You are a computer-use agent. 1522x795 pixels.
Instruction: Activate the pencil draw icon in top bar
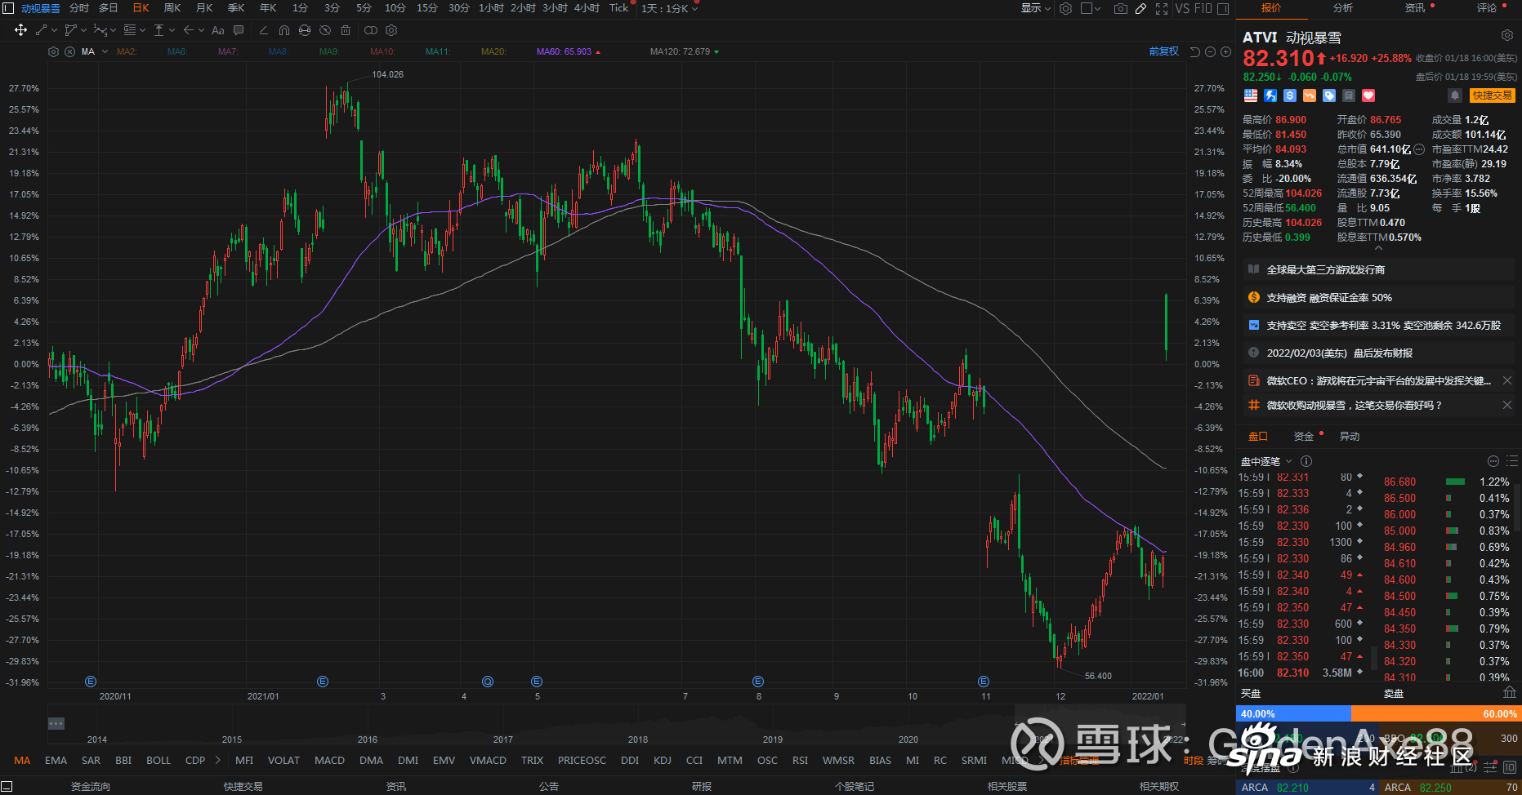tap(1141, 8)
